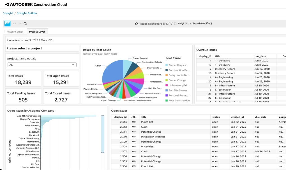This screenshot has height=170, width=286.
Task: Click 'Brady' assignee cell in row 2,308
Action: click(x=282, y=146)
